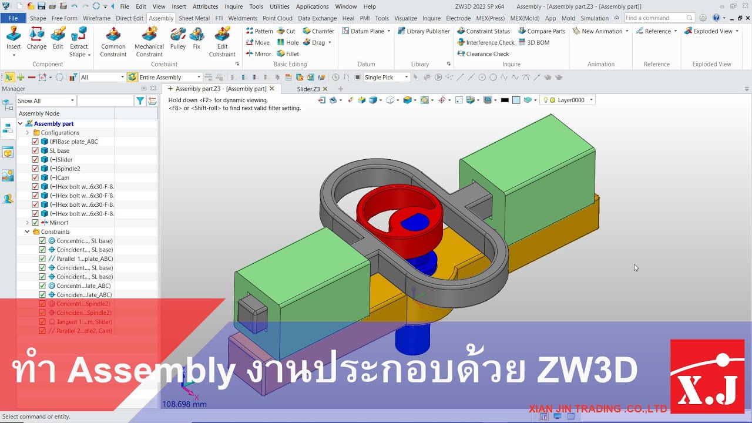Toggle the (-)Slider component checkbox
Screen dimensions: 752x423
[35, 160]
